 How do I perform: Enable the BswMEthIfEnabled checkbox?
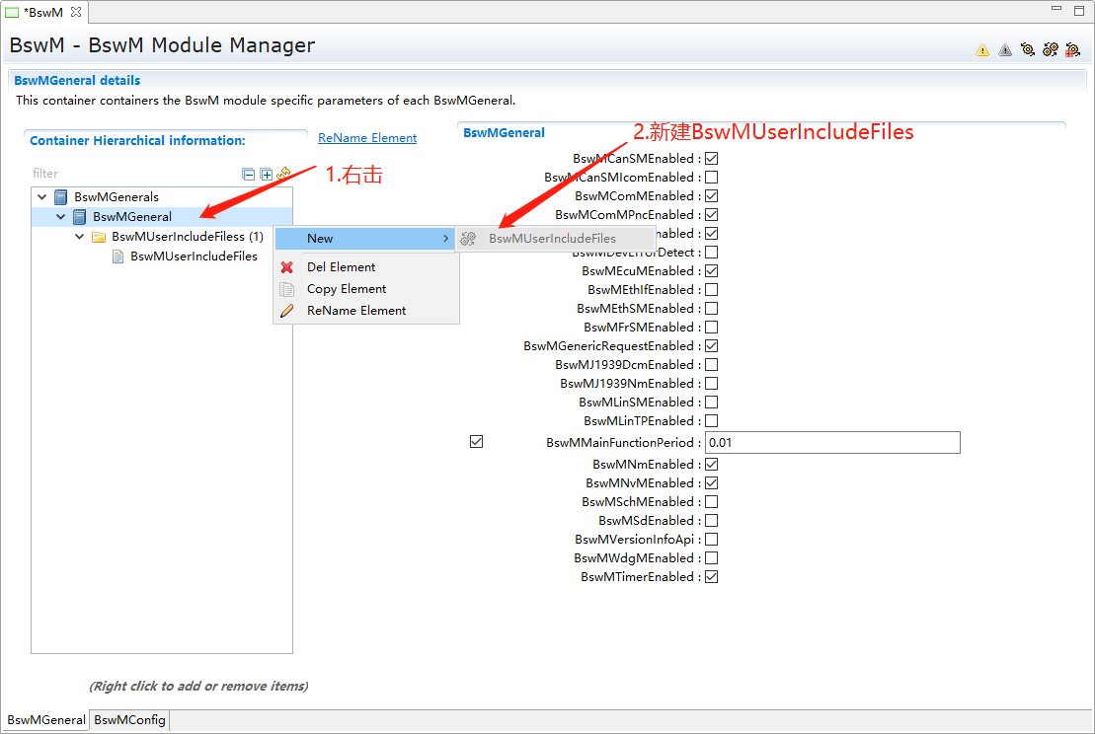(x=711, y=290)
